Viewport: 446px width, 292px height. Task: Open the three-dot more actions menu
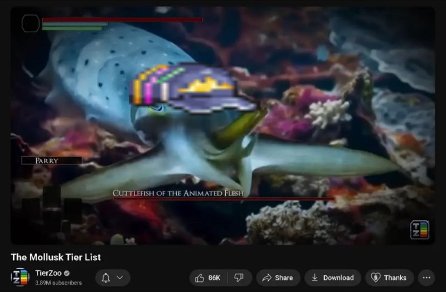pyautogui.click(x=426, y=278)
